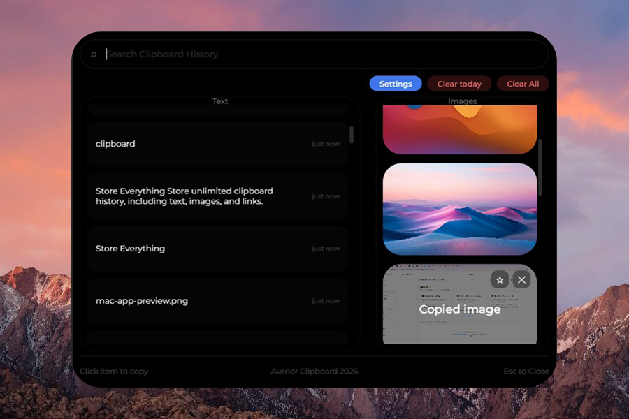Click the 'Avenor Clipboard 2026' footer label
The width and height of the screenshot is (629, 419).
pyautogui.click(x=314, y=371)
